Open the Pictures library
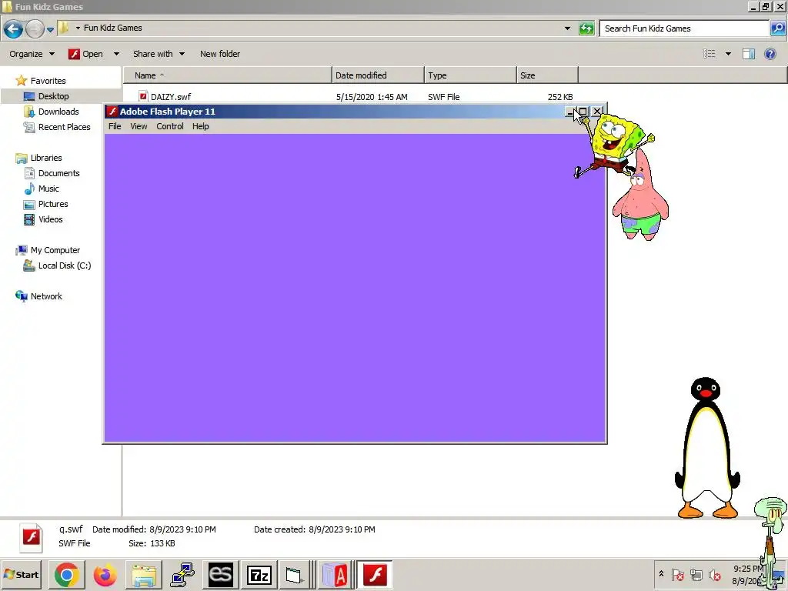The width and height of the screenshot is (788, 591). click(45, 204)
